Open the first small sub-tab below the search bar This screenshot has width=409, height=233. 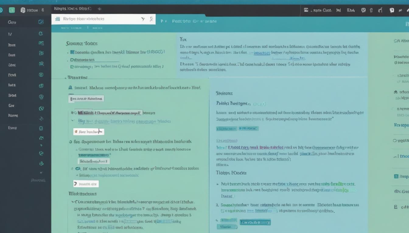click(71, 28)
